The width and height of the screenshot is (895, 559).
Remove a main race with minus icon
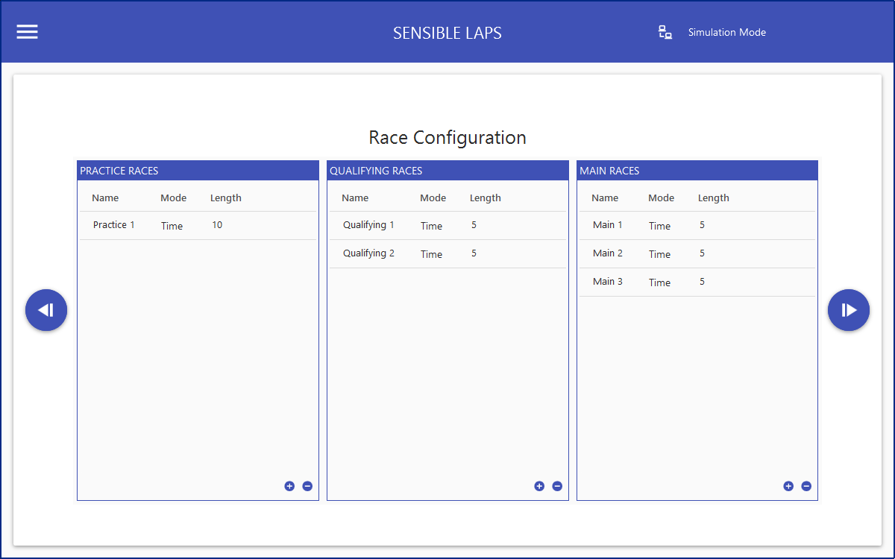[x=806, y=486]
